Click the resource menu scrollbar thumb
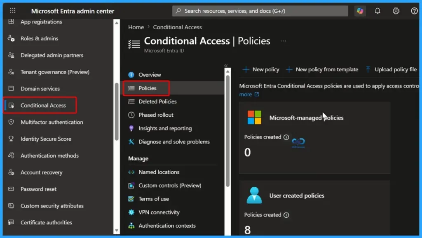The image size is (422, 238). coord(227,131)
